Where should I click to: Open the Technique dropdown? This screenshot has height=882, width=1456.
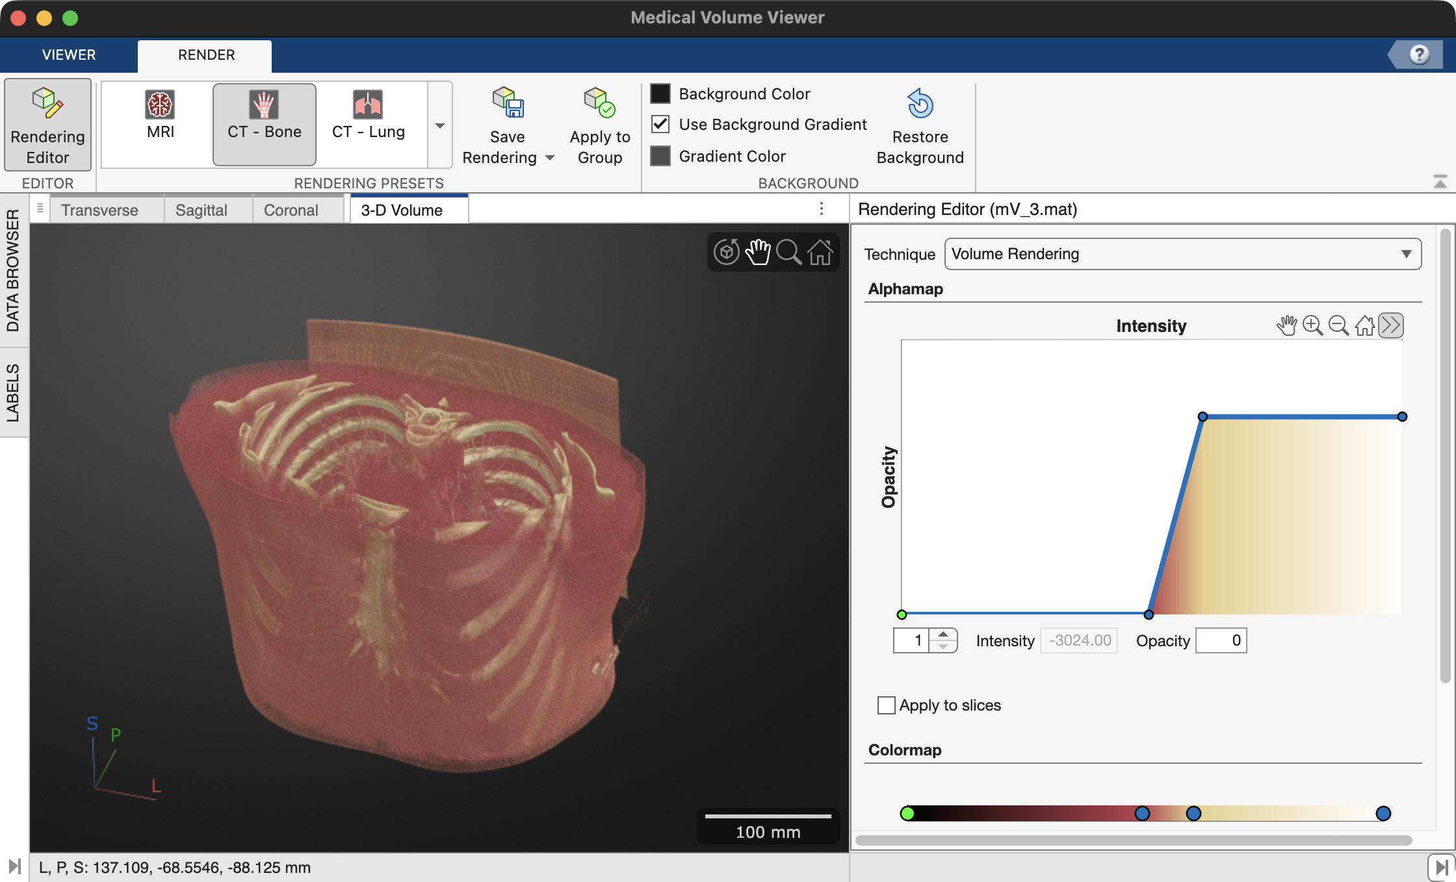coord(1405,254)
